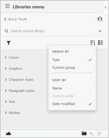Click the add element plus button

(x=91, y=134)
